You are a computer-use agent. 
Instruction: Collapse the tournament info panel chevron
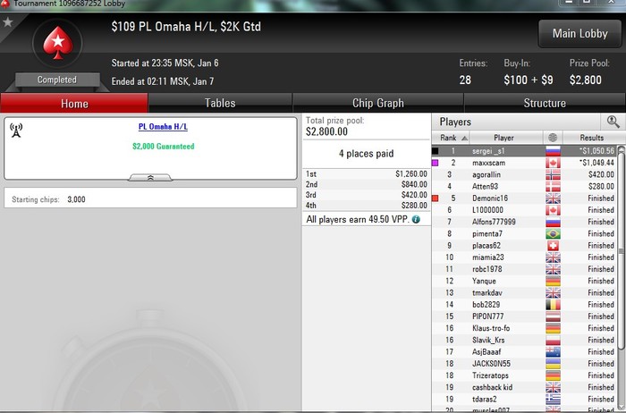150,178
